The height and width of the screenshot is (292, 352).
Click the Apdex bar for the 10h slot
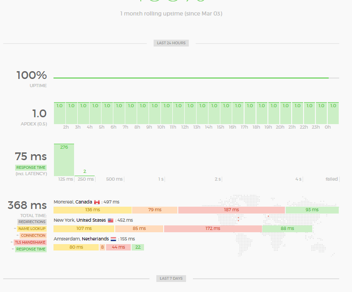click(x=166, y=113)
